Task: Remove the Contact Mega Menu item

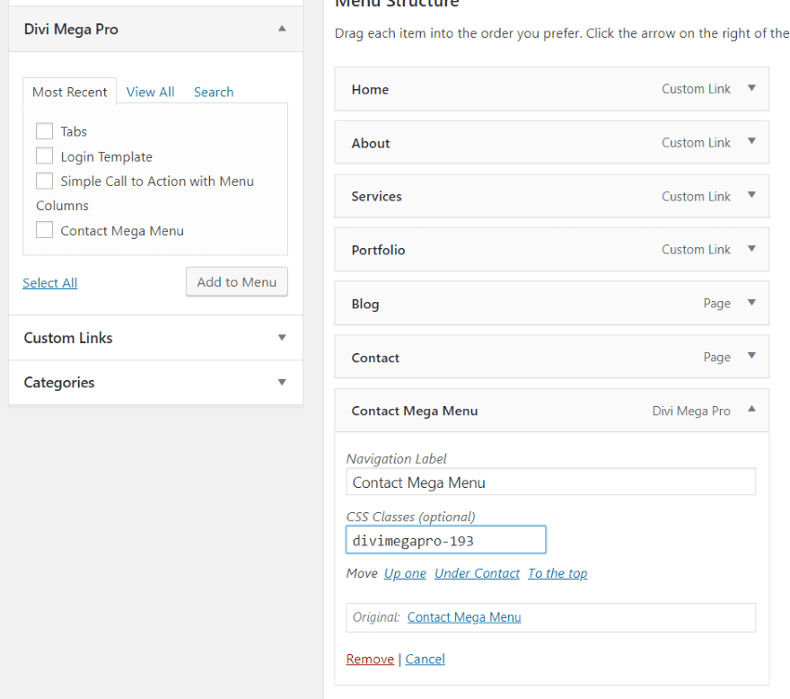Action: [x=370, y=659]
